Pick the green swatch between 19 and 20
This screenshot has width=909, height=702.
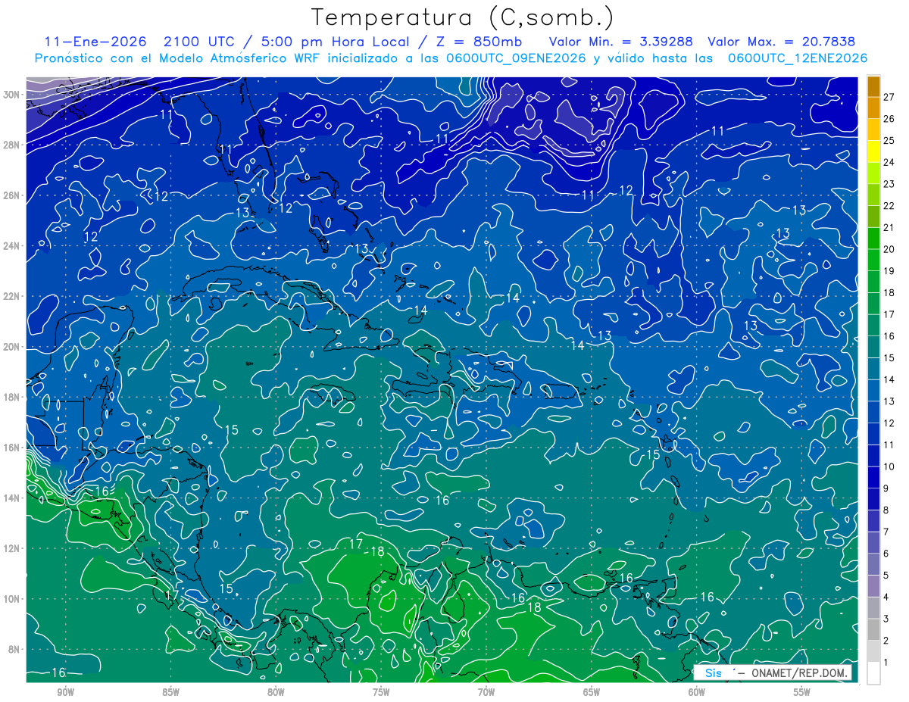pyautogui.click(x=873, y=260)
